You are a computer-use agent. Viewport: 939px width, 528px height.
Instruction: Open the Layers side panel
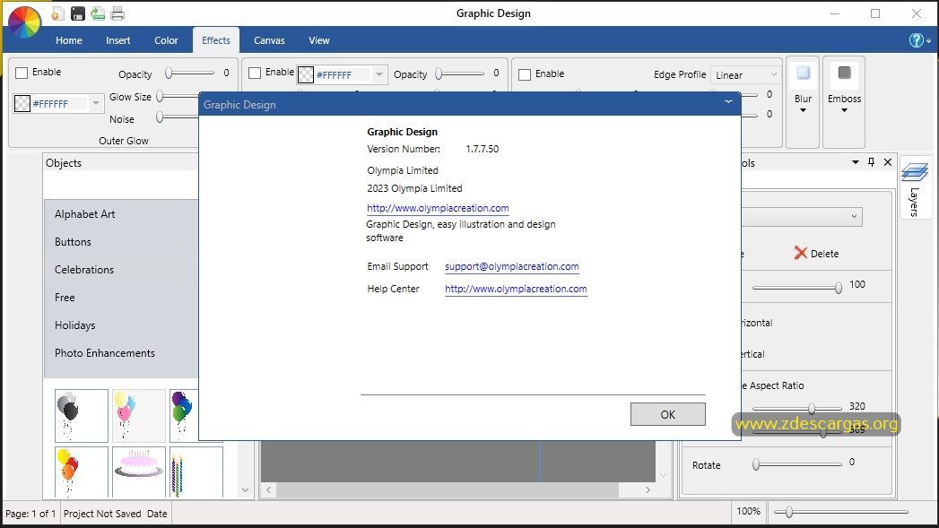pyautogui.click(x=915, y=186)
